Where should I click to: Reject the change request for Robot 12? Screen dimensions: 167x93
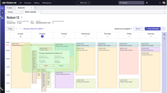(x=46, y=66)
